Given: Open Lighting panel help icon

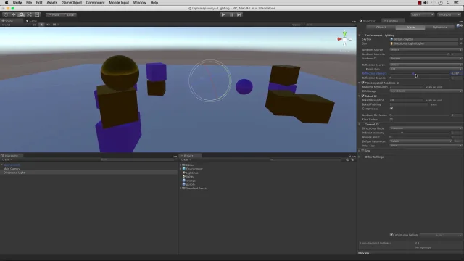Looking at the screenshot, I should point(458,26).
